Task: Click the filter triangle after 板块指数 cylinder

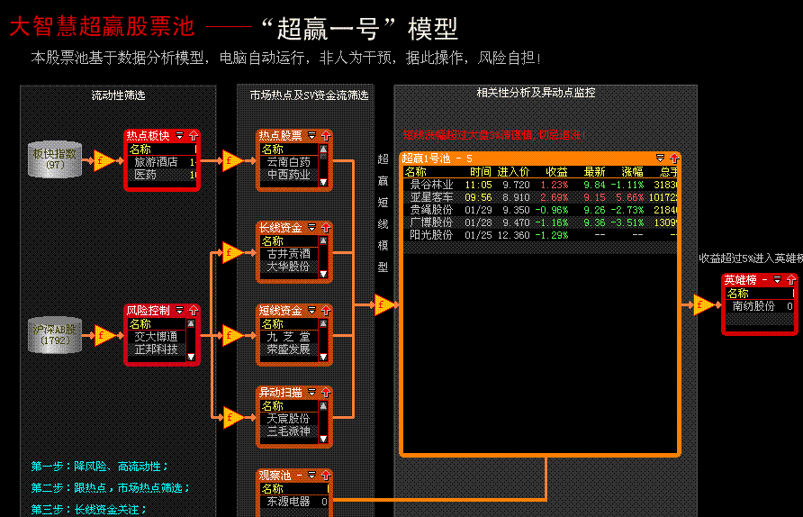Action: [104, 160]
